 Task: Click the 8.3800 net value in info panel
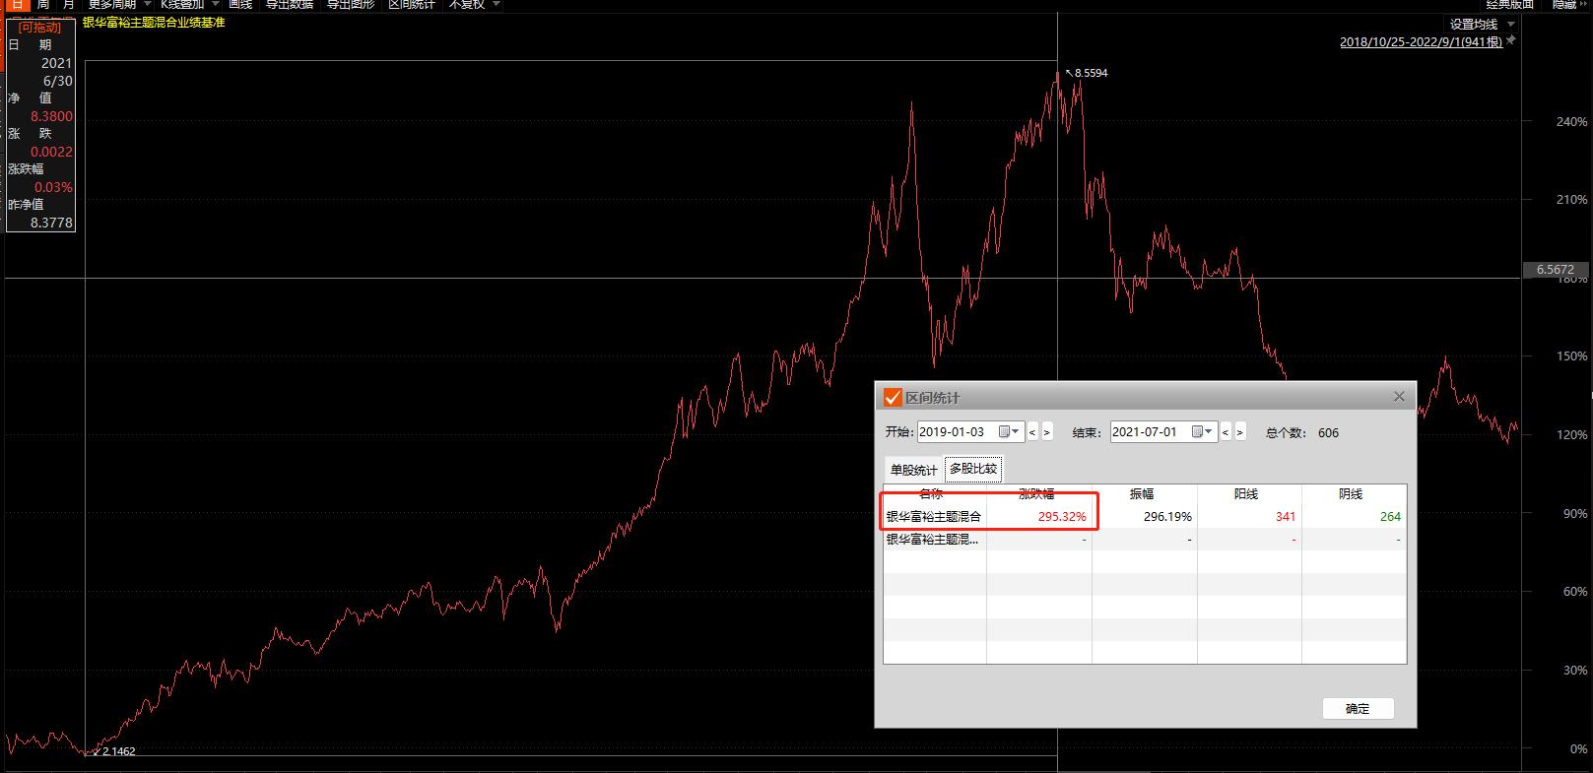pyautogui.click(x=51, y=116)
